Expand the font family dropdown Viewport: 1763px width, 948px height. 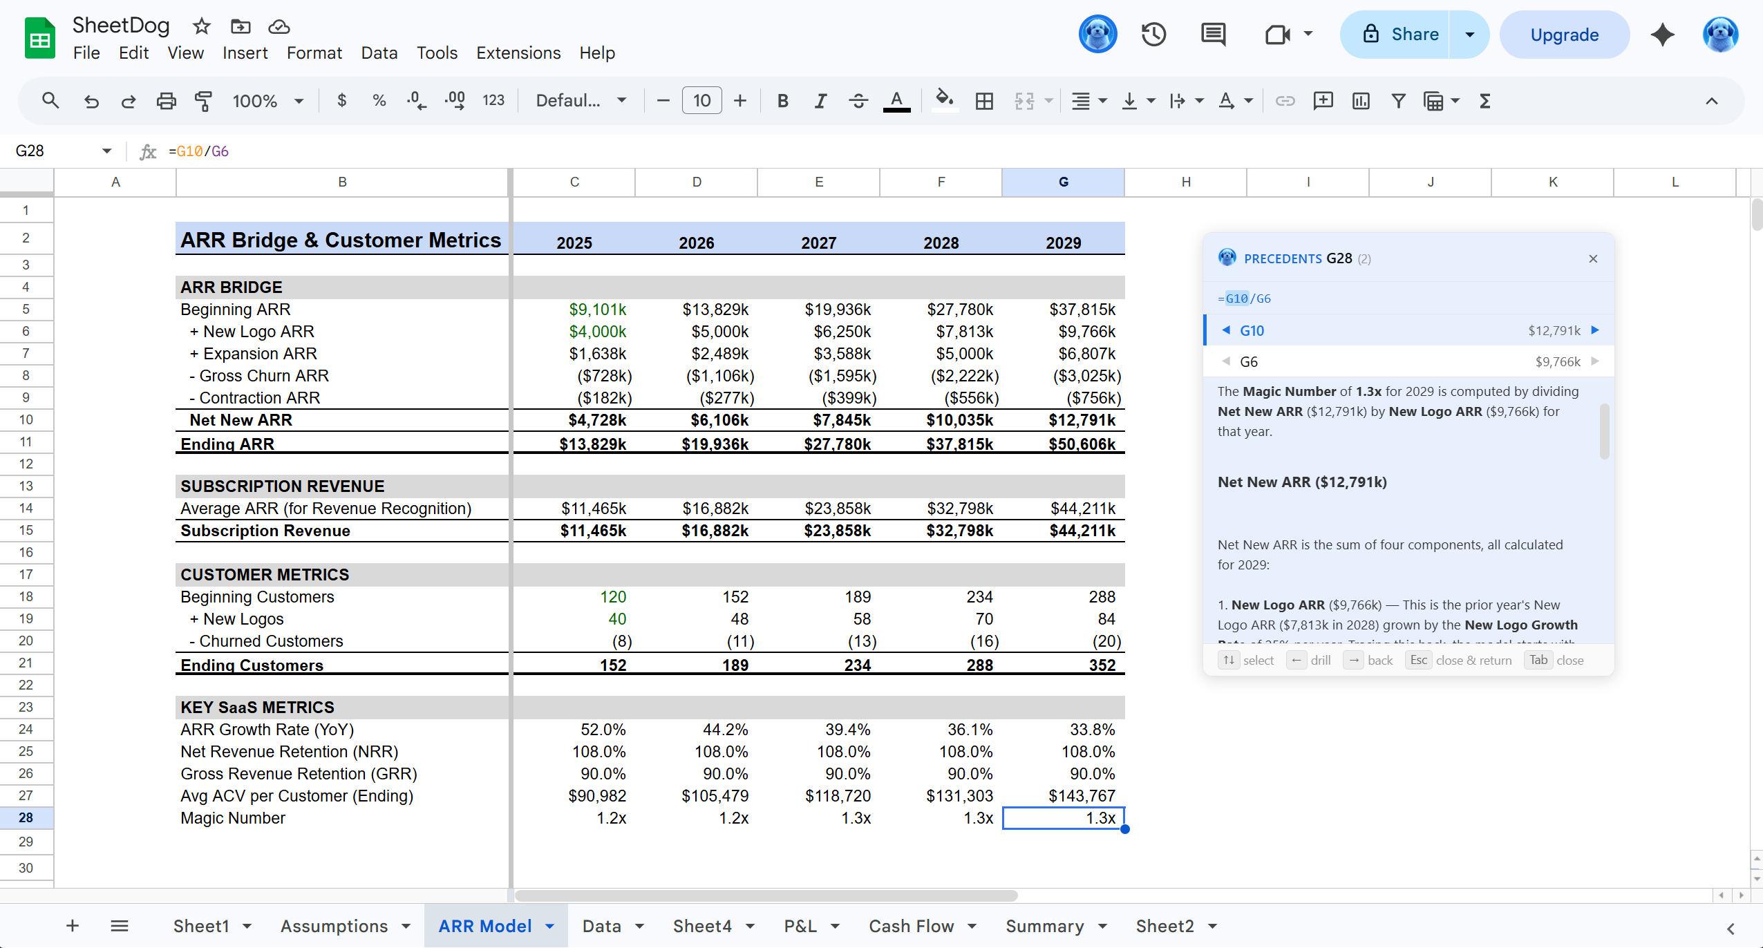(581, 101)
